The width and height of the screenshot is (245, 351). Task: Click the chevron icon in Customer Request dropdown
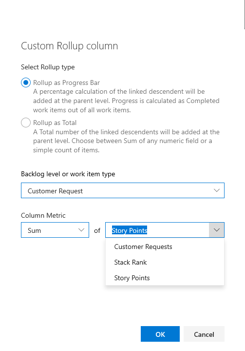coord(216,190)
